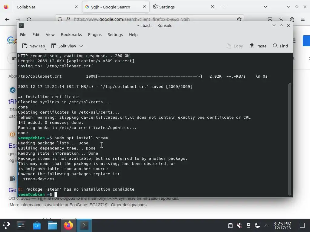The height and width of the screenshot is (232, 310).
Task: Switch to Firefox from the taskbar
Action: (x=68, y=225)
